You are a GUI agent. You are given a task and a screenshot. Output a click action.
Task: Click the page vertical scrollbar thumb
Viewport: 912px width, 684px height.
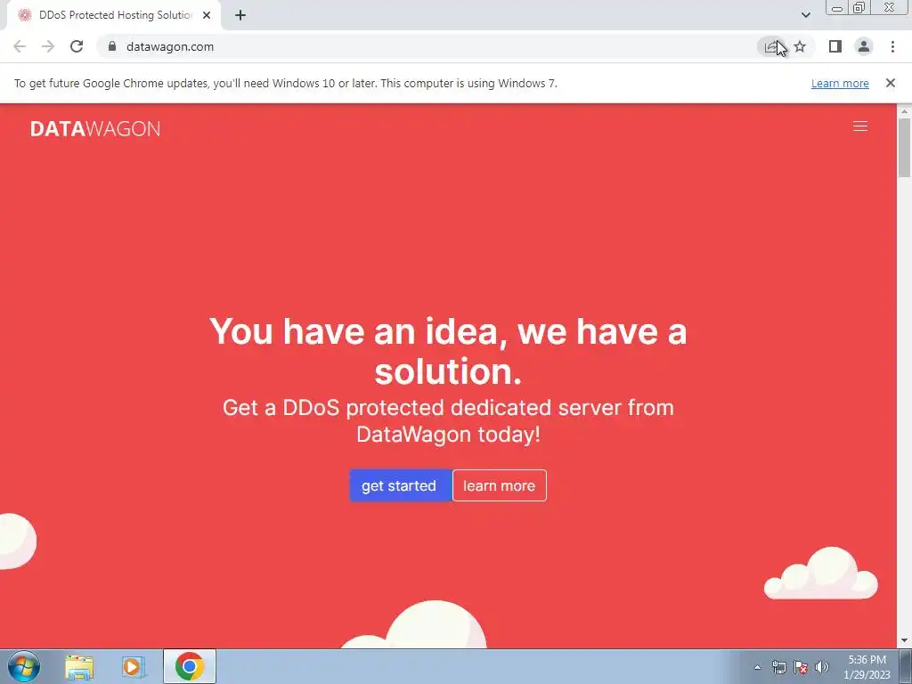[904, 147]
